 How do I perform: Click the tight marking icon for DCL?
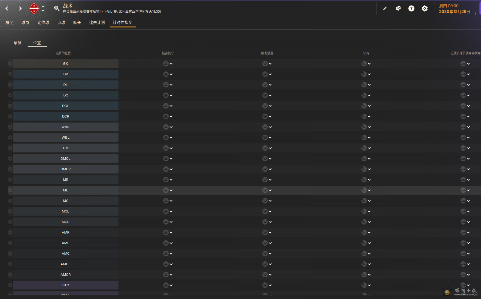click(166, 106)
